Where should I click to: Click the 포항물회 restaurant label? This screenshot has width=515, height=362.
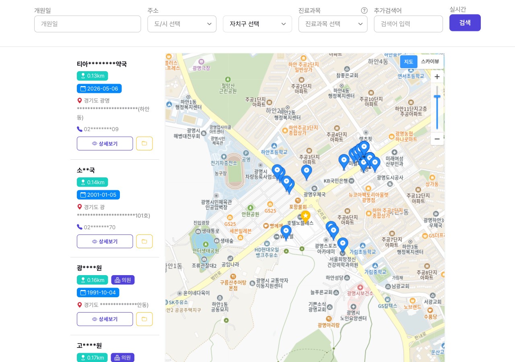pyautogui.click(x=298, y=207)
